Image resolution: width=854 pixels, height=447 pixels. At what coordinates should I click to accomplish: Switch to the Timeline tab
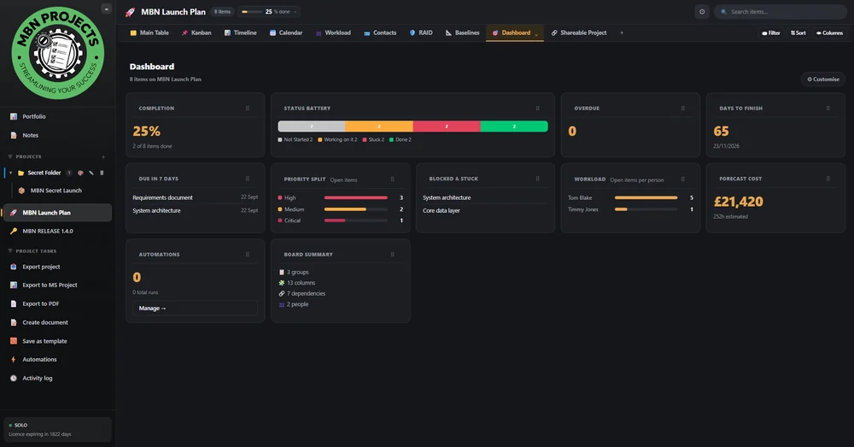coord(240,32)
